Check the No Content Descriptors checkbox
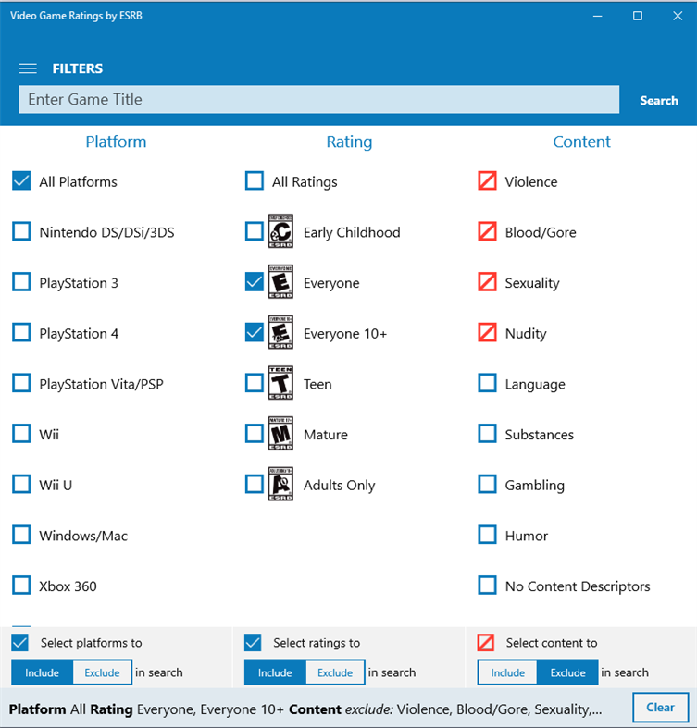This screenshot has height=728, width=697. (488, 586)
